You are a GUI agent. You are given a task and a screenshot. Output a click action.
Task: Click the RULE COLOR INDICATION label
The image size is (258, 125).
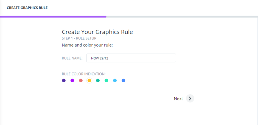(x=83, y=74)
